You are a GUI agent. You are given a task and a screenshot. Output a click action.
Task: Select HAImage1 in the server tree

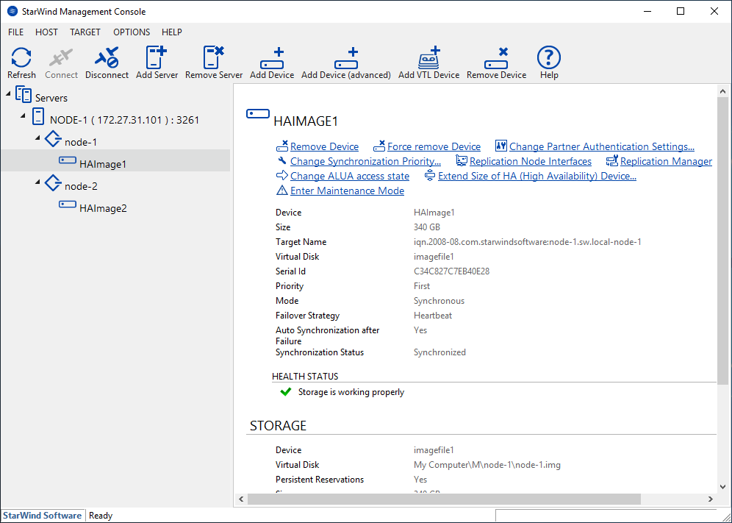[103, 164]
